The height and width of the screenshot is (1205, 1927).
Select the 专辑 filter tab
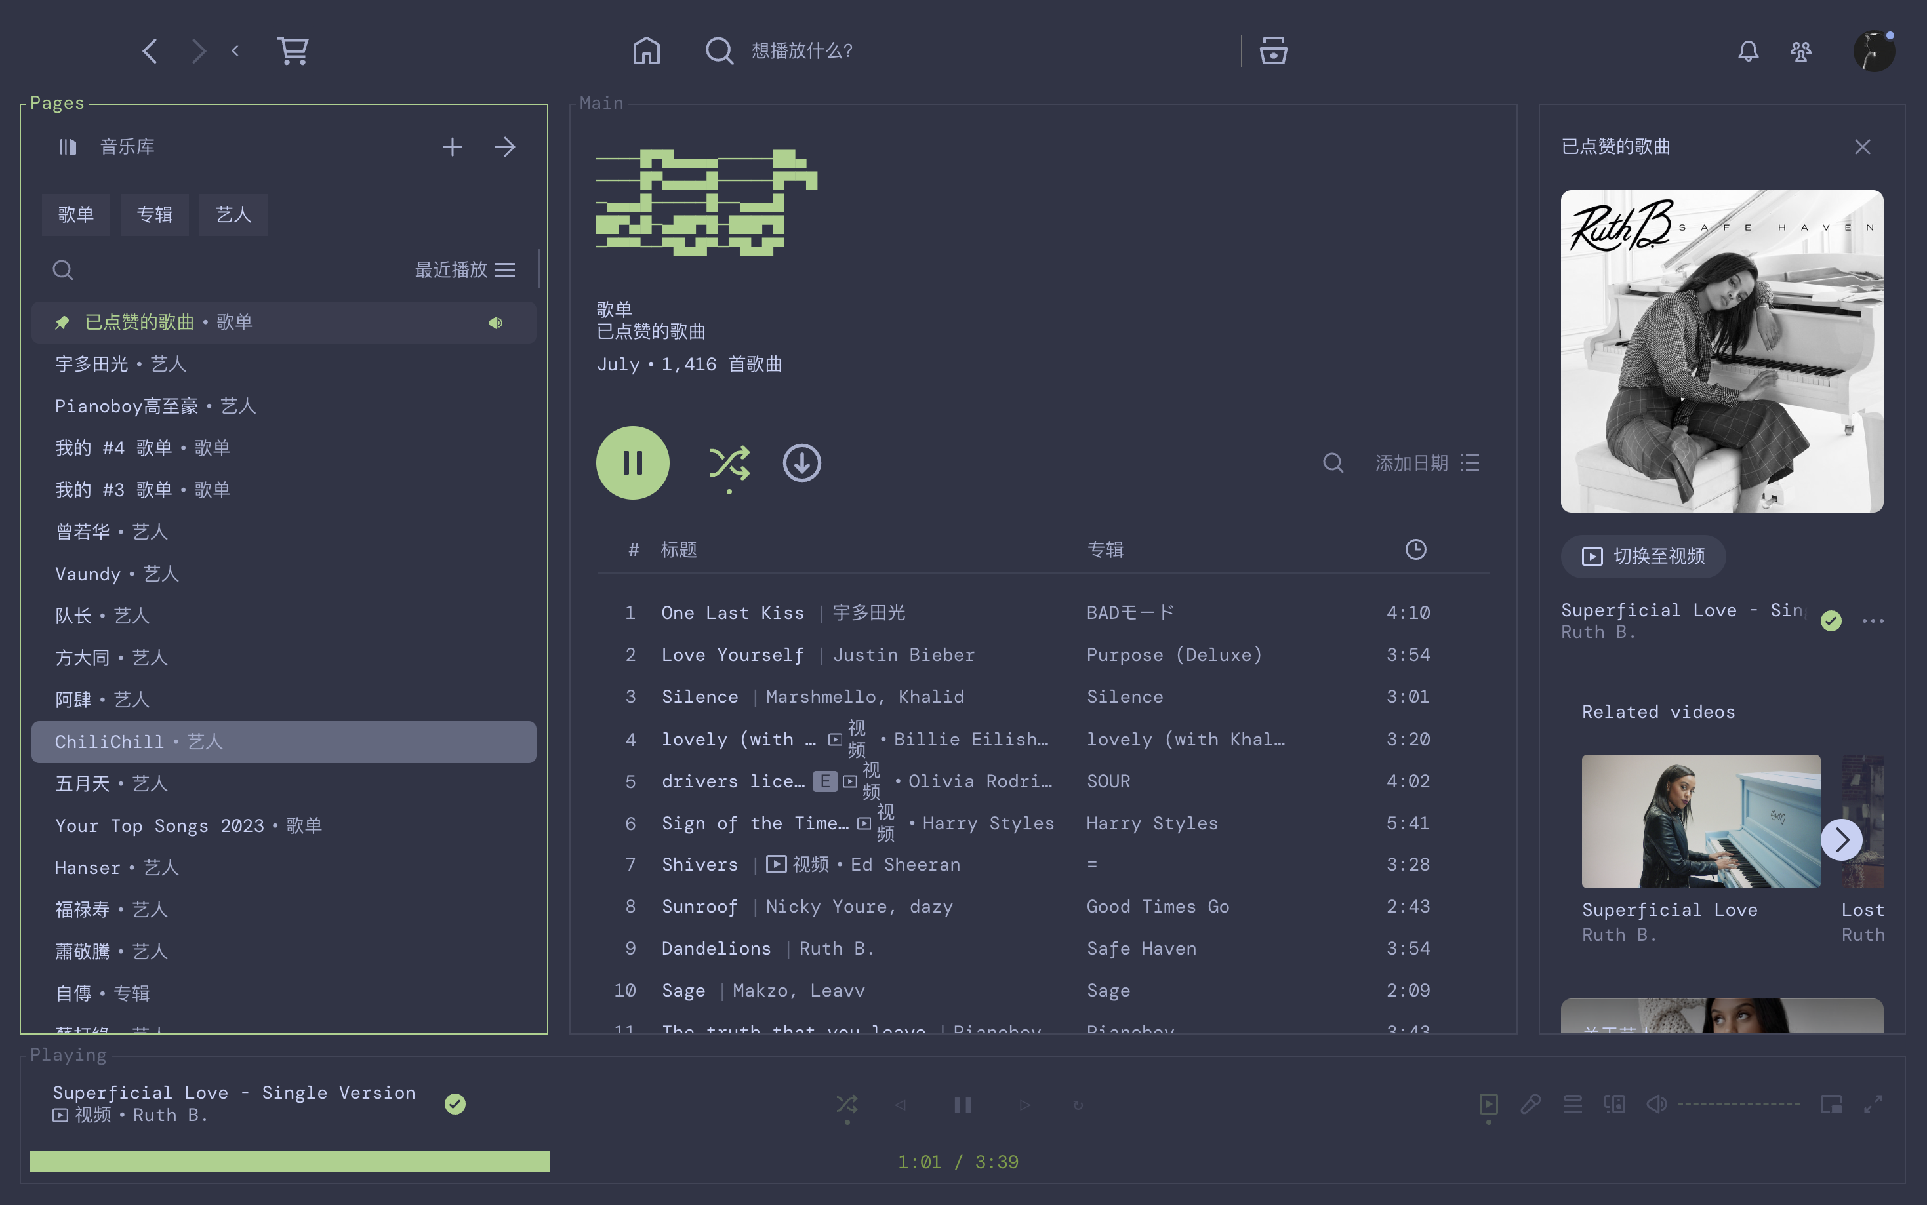[155, 214]
